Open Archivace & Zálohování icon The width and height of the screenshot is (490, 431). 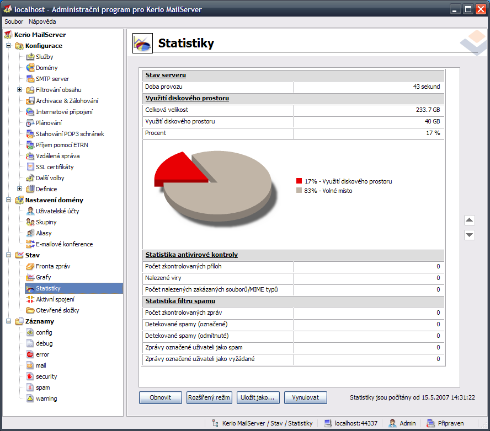pyautogui.click(x=30, y=101)
